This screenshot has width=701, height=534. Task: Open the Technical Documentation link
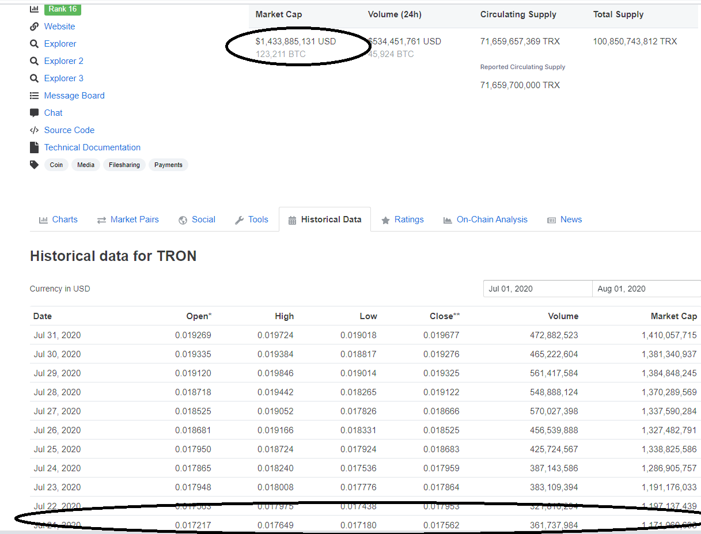(x=92, y=147)
